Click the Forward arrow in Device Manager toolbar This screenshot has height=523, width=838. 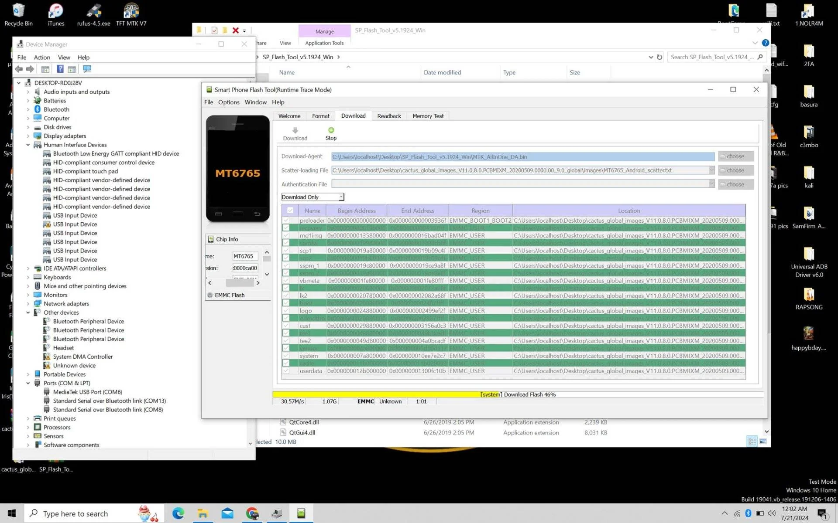click(x=30, y=69)
